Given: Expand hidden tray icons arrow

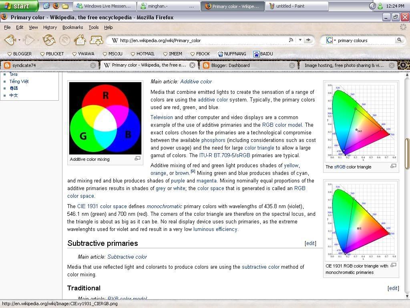Looking at the screenshot, I should pyautogui.click(x=372, y=6).
